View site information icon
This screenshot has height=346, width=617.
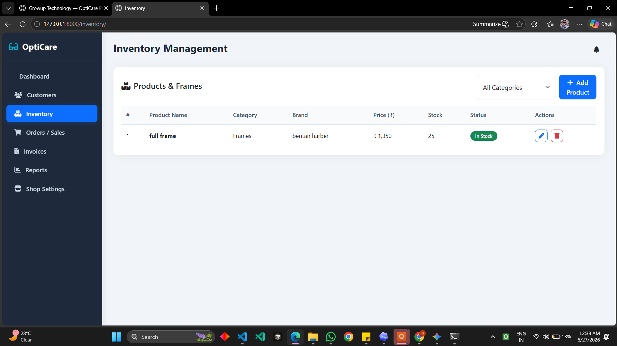(37, 24)
